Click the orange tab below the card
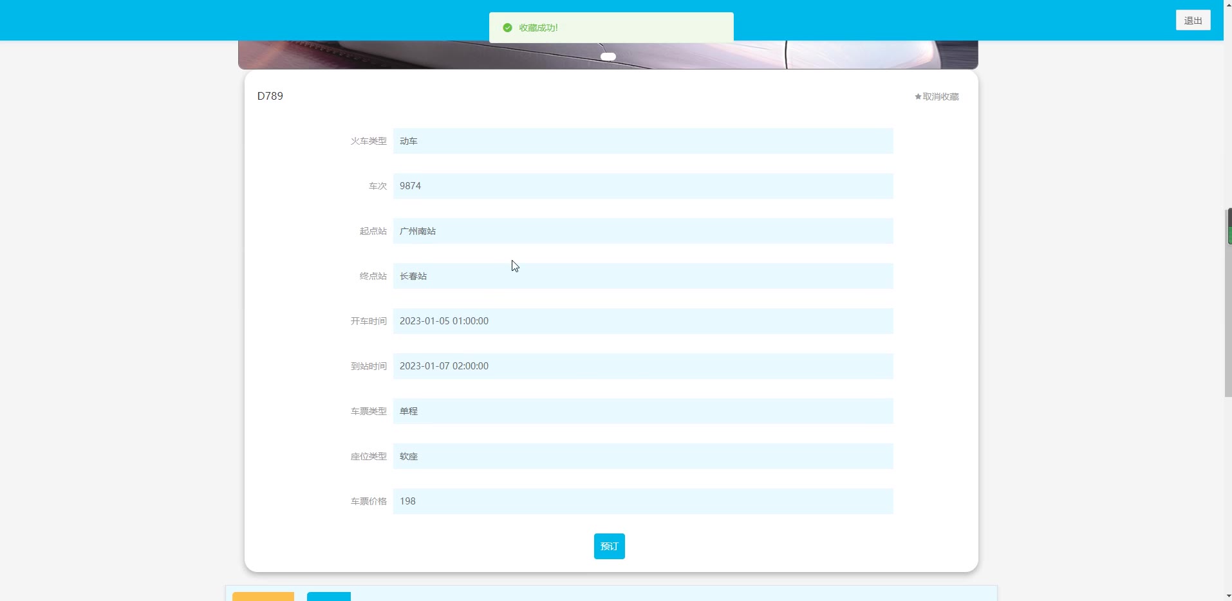This screenshot has width=1232, height=601. (263, 596)
